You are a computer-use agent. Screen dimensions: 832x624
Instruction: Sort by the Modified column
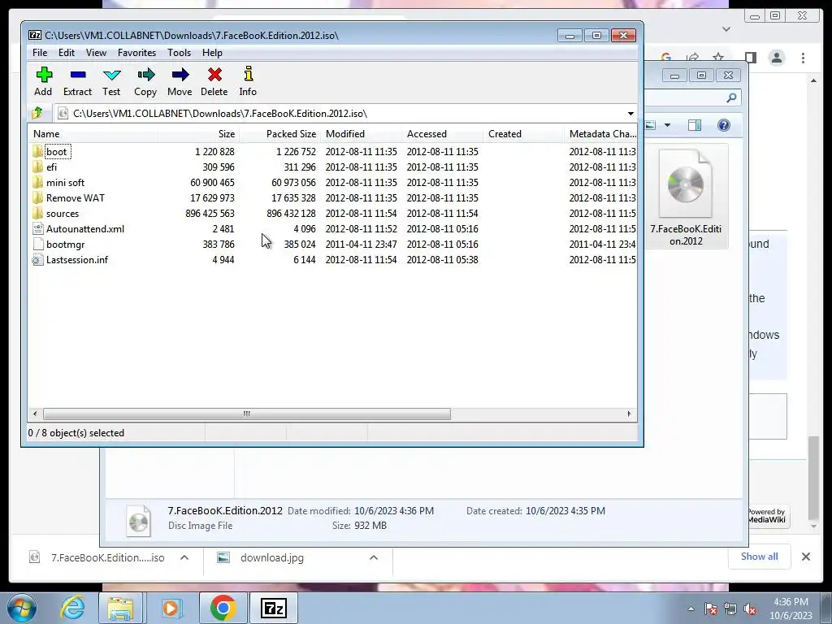coord(361,134)
